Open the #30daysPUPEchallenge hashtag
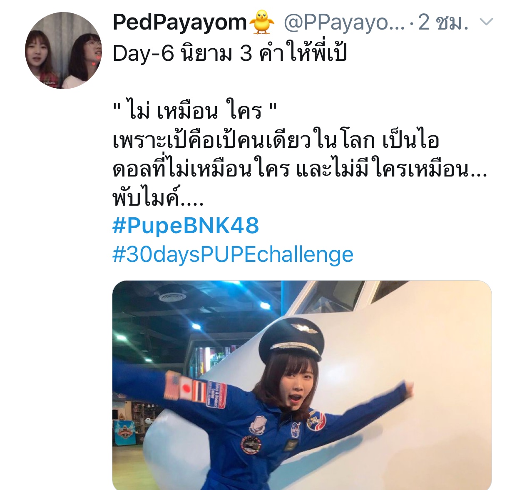The width and height of the screenshot is (517, 490). point(233,255)
